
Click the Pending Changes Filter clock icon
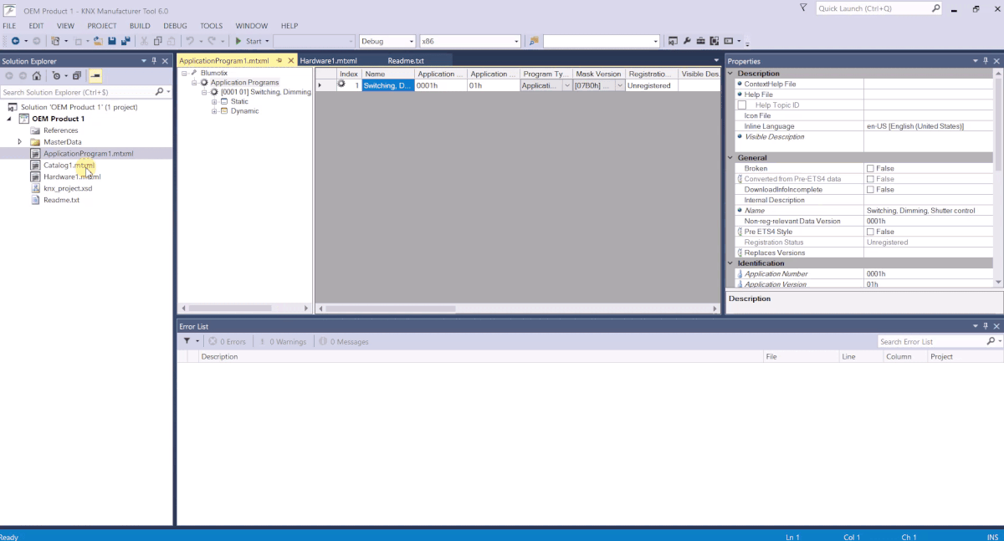pyautogui.click(x=56, y=75)
